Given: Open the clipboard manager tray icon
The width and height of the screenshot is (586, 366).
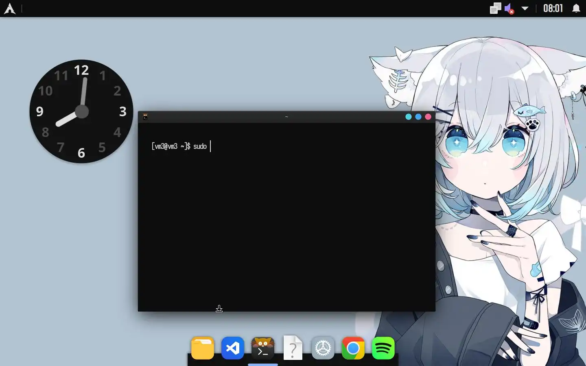Looking at the screenshot, I should (495, 9).
